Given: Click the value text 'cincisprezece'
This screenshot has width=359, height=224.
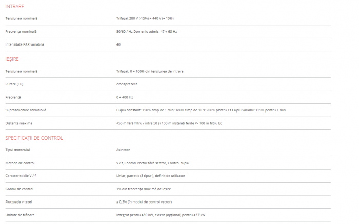Looking at the screenshot, I should pos(127,84).
